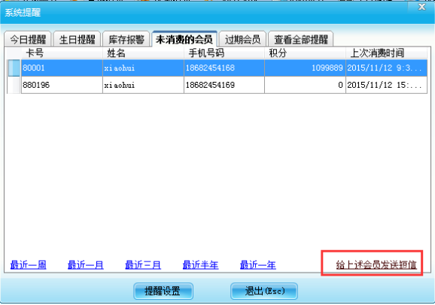Click the 最近一周 filter link

[29, 265]
